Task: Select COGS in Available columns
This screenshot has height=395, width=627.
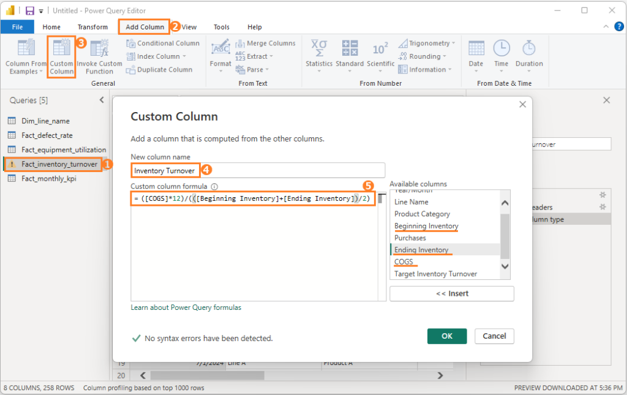Action: tap(404, 262)
